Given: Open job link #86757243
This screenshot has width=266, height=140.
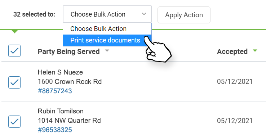Looking at the screenshot, I should [x=55, y=91].
